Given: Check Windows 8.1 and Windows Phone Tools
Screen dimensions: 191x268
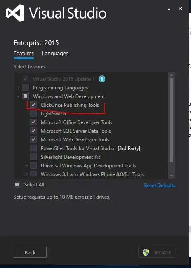Looking at the screenshot, I should click(33, 174).
